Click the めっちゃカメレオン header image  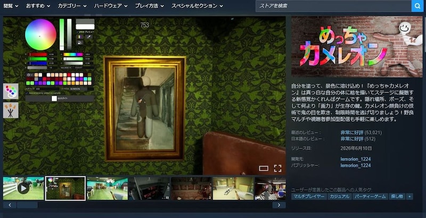click(x=357, y=47)
